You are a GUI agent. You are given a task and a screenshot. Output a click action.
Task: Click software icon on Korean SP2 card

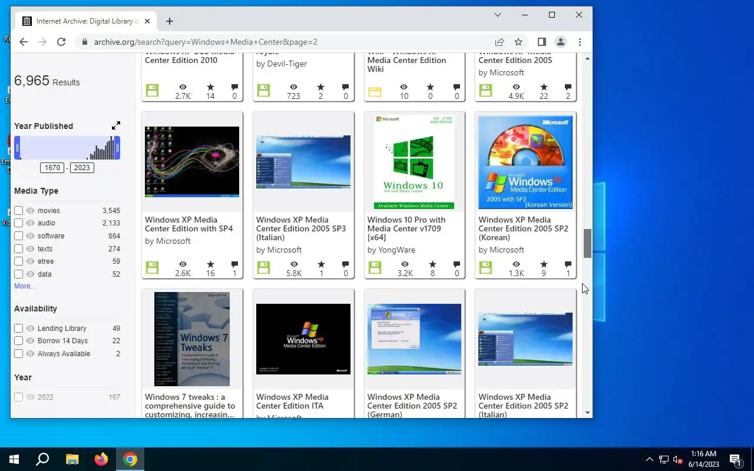pos(485,267)
